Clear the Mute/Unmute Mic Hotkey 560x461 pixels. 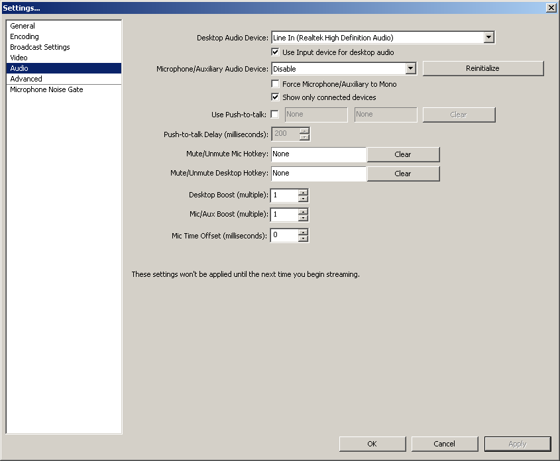[x=403, y=154]
